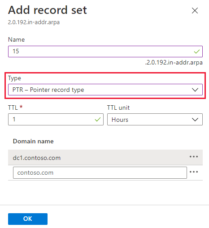The height and width of the screenshot is (228, 209).
Task: Open more options for dc1.contoso.com row
Action: [194, 157]
